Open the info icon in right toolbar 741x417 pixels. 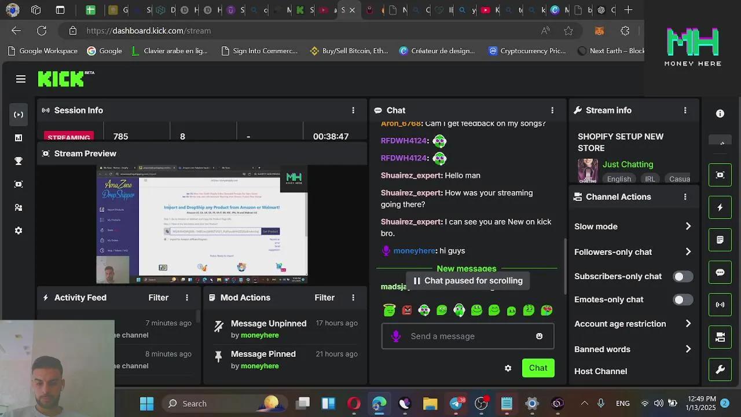pos(720,114)
